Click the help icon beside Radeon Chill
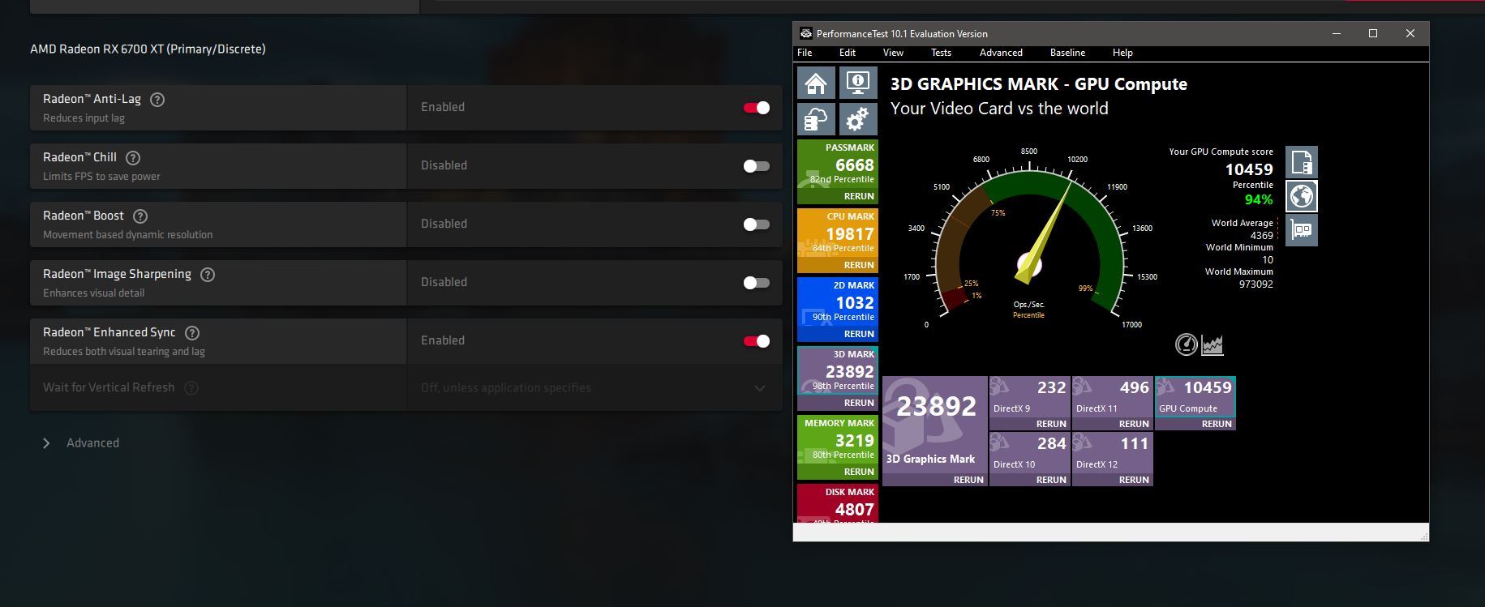1485x607 pixels. coord(134,158)
